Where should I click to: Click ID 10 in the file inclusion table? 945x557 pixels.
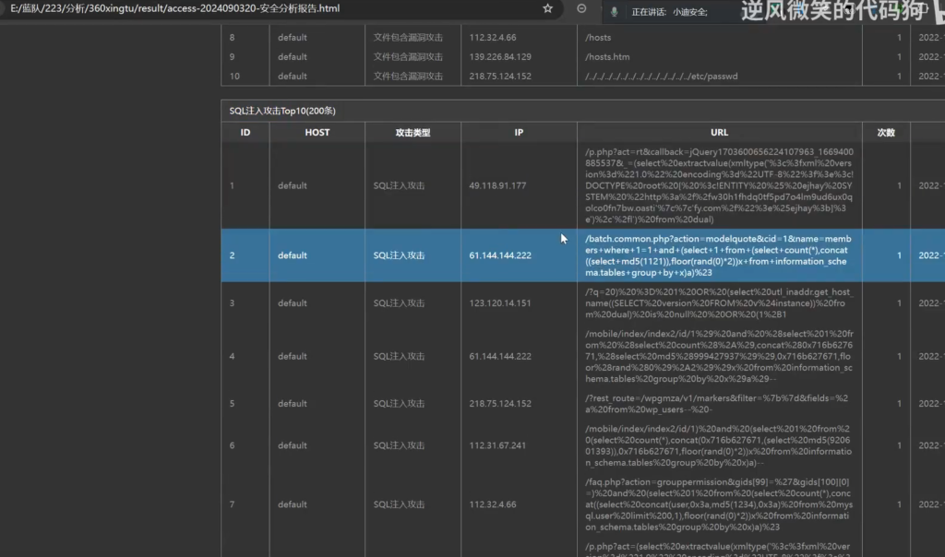coord(234,77)
